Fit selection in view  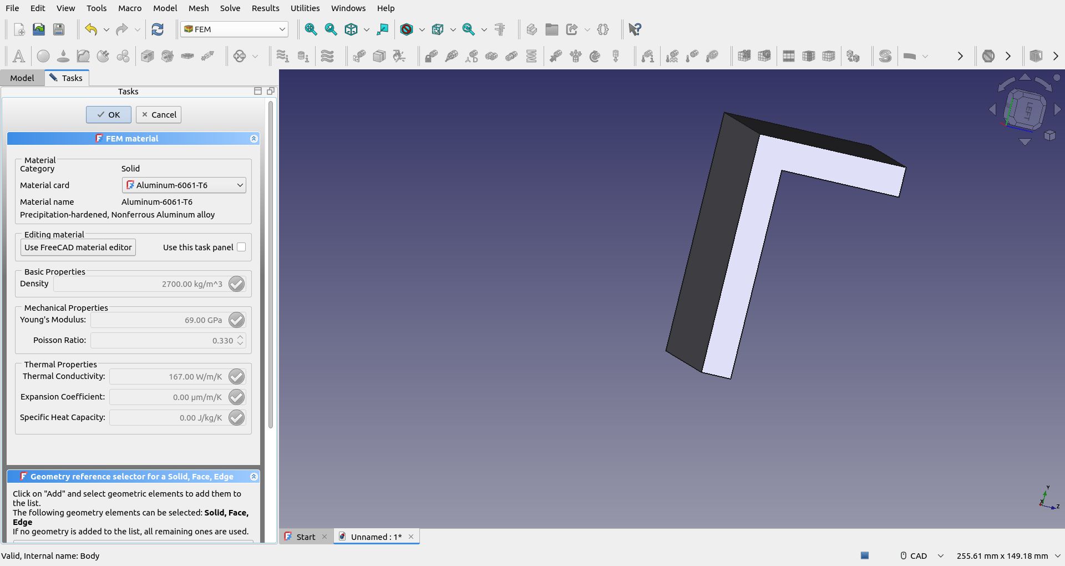[x=331, y=29]
